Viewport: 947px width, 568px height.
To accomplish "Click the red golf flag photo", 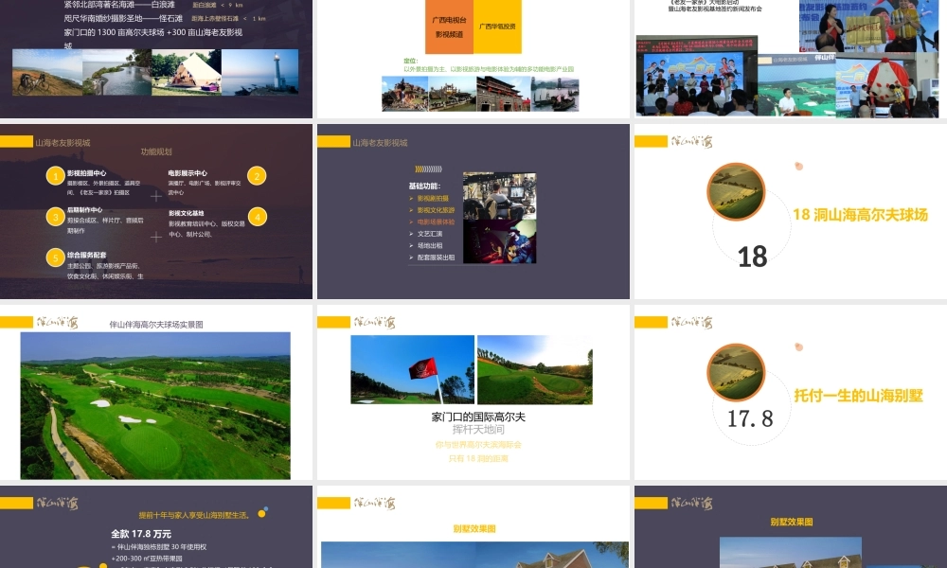I will point(412,369).
